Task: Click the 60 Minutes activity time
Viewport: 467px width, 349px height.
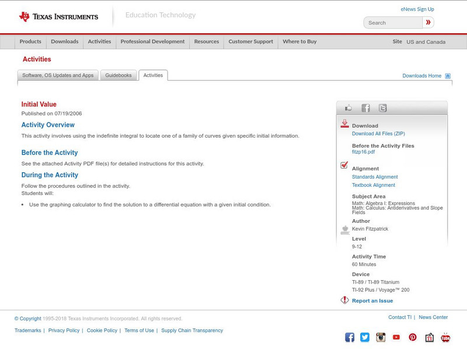Action: (x=364, y=264)
